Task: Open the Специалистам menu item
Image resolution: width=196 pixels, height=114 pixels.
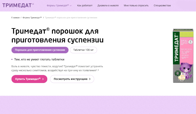Action: click(162, 6)
